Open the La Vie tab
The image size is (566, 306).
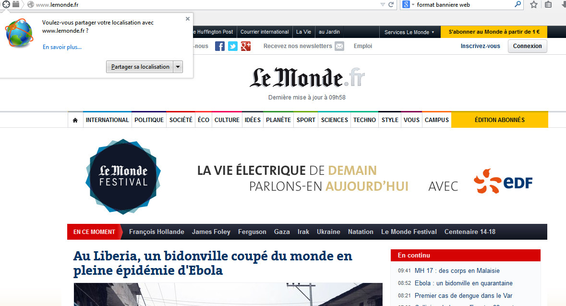point(303,32)
